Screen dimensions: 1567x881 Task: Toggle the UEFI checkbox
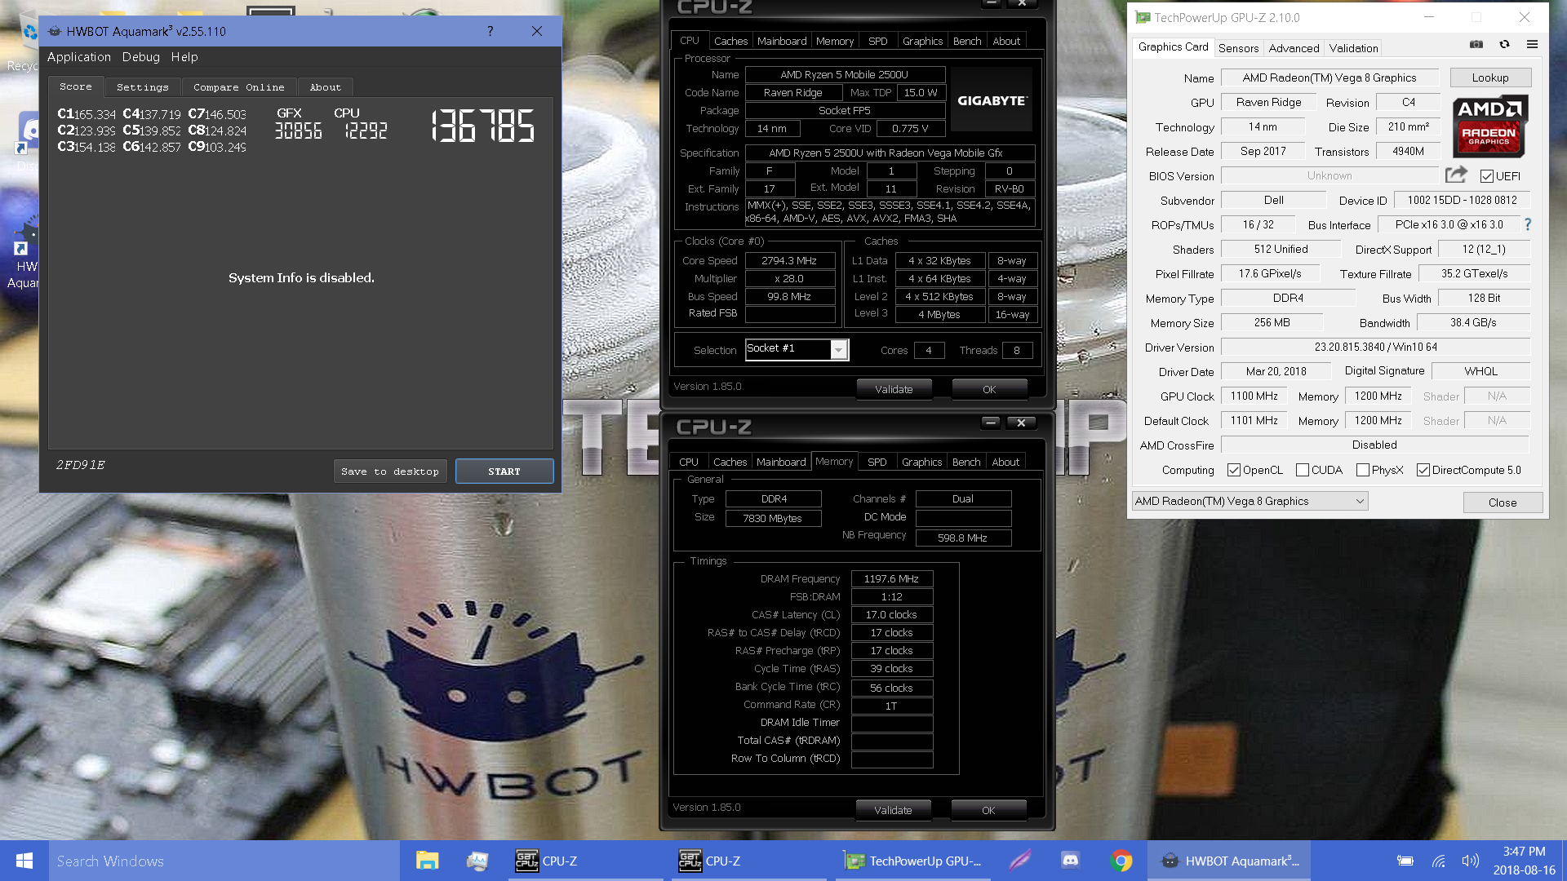tap(1487, 176)
